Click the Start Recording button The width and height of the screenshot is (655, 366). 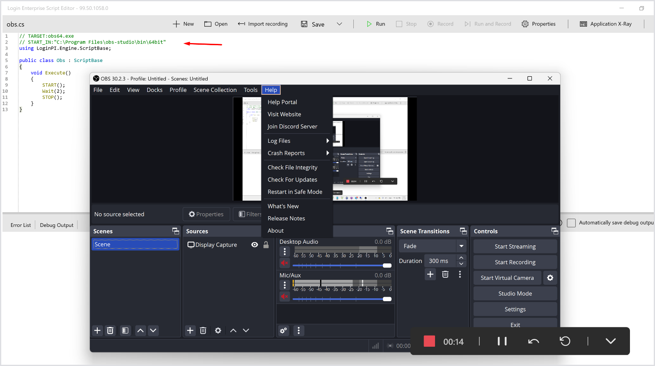[x=515, y=262]
